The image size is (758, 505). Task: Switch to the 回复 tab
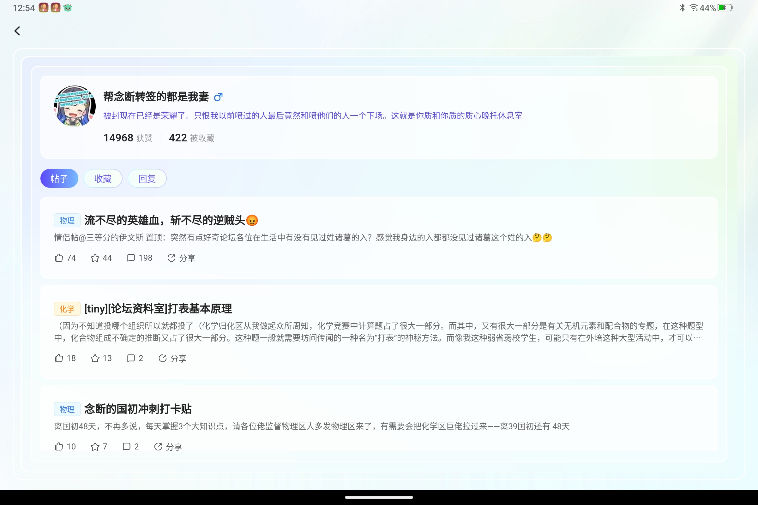coord(147,178)
